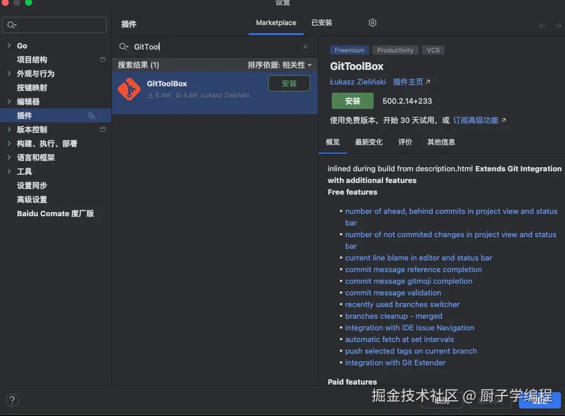565x416 pixels.
Task: Expand the 工具 settings node
Action: 9,171
